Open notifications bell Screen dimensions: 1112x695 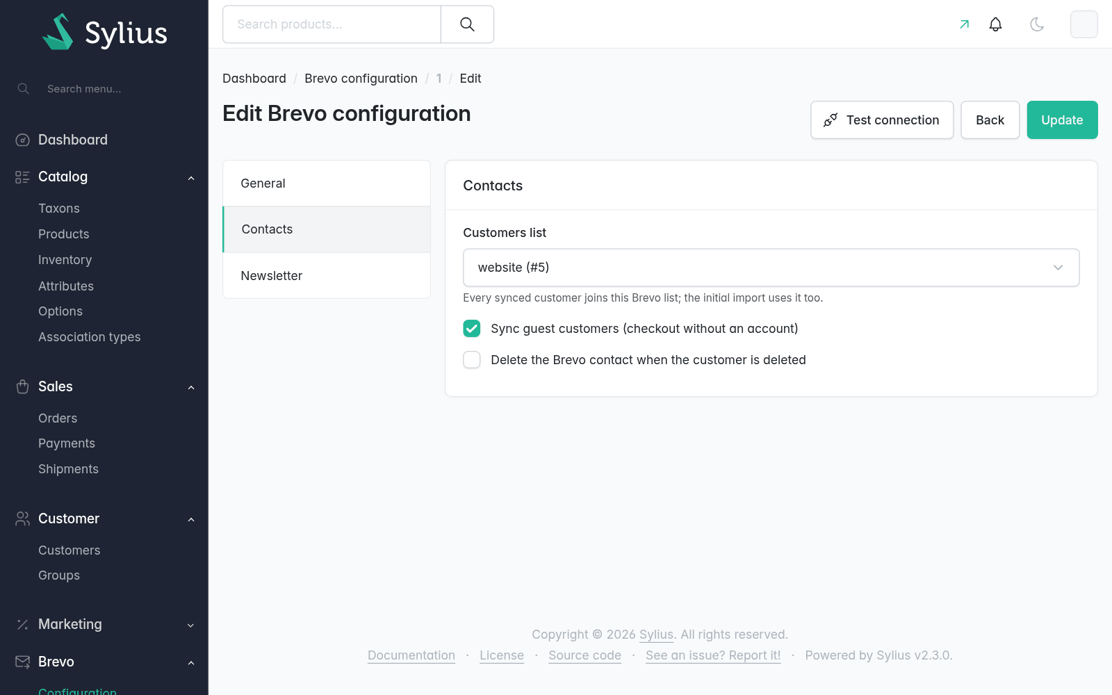point(995,24)
